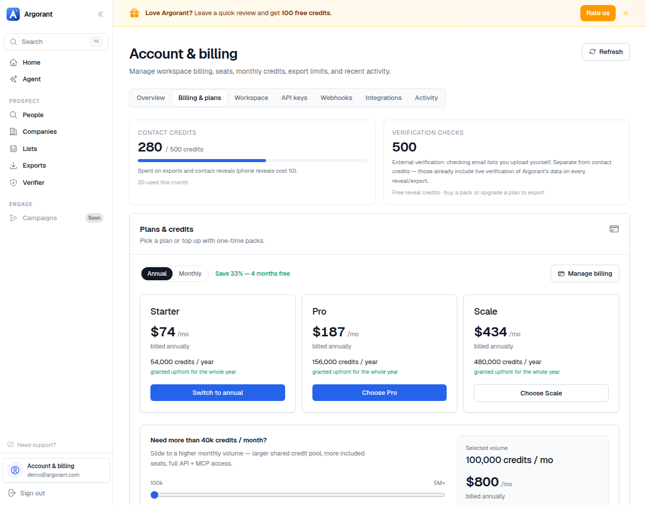Open the Home page

(x=57, y=63)
